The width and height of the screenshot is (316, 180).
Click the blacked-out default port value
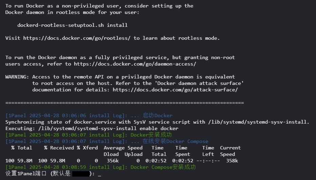81,174
